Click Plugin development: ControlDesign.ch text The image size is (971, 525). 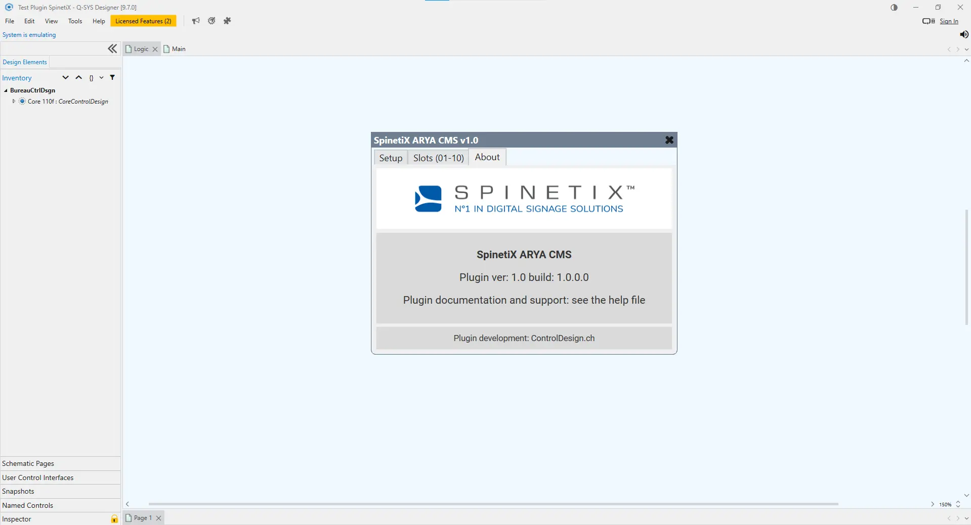tap(524, 338)
